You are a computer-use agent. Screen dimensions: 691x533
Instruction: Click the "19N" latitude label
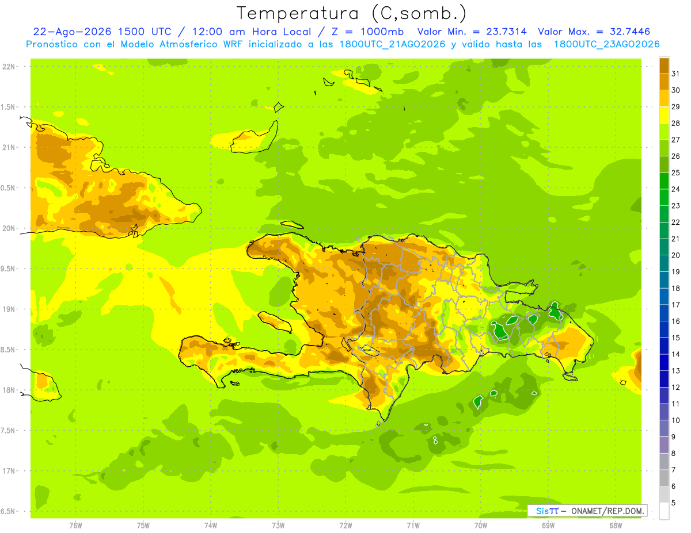[8, 309]
